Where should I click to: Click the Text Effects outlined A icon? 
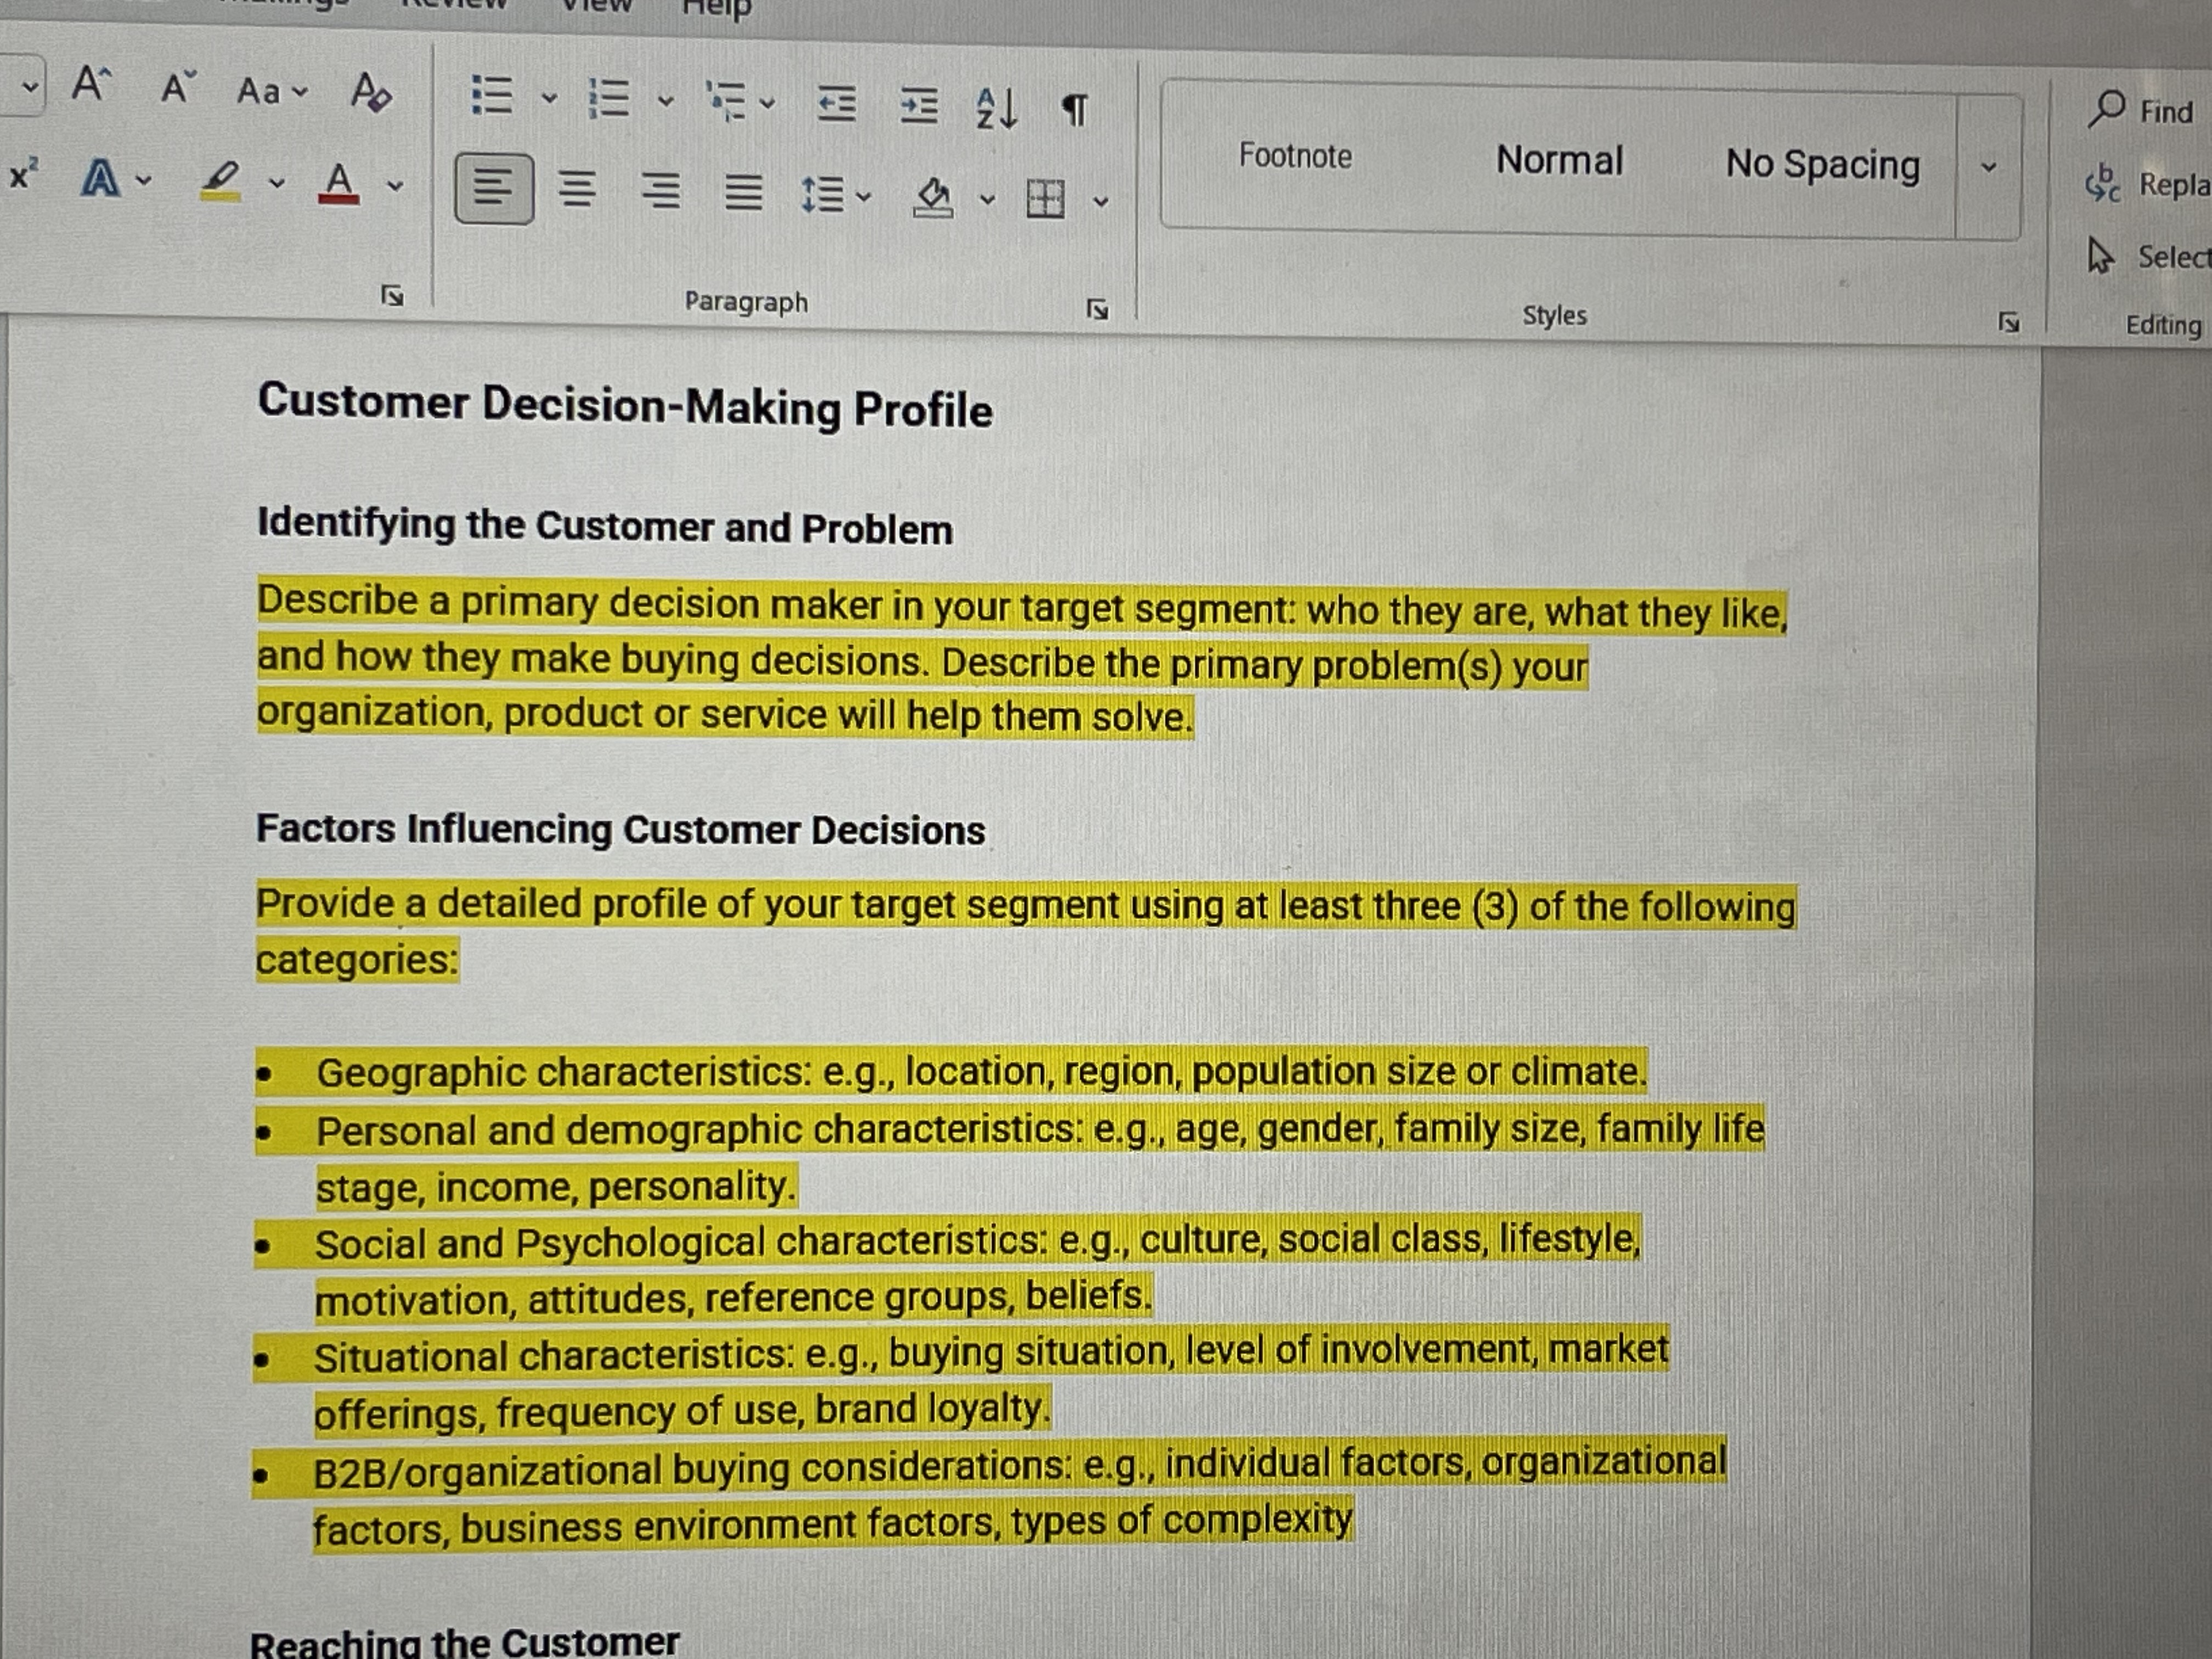(100, 179)
